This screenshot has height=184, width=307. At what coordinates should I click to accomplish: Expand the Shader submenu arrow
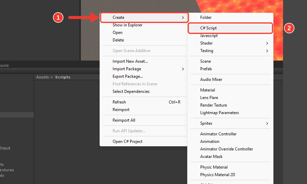click(x=267, y=43)
